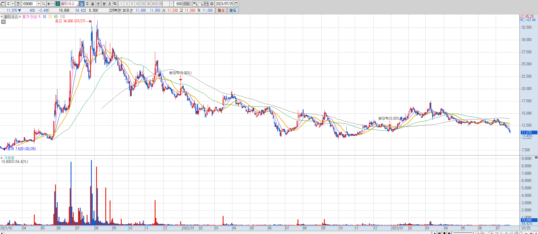Click the 07/25 date label on the axis

(526, 228)
